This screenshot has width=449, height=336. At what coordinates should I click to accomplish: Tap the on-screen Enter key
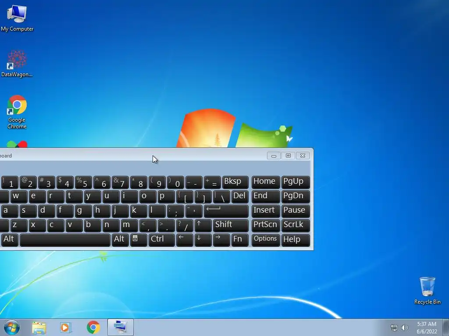226,211
